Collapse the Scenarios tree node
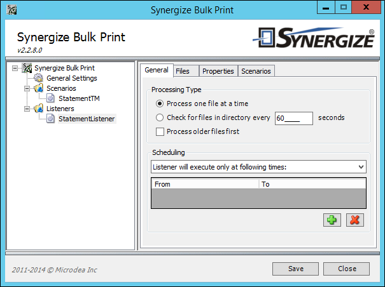 (x=27, y=88)
